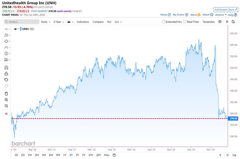Zoom in using magnifier plus icon
Screen dimensions: 240x159
(x=6, y=100)
